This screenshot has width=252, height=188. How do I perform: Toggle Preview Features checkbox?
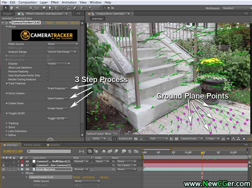click(48, 71)
